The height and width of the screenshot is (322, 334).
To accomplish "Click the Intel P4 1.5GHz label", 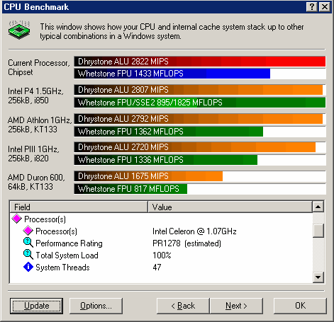I will (x=35, y=96).
